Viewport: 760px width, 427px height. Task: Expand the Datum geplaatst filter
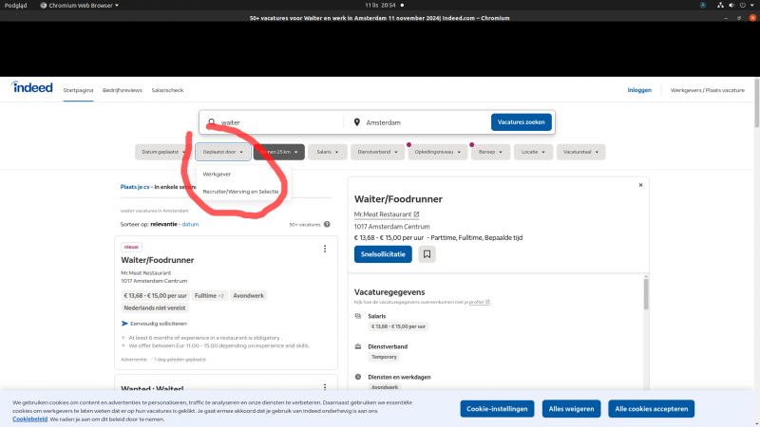[162, 152]
